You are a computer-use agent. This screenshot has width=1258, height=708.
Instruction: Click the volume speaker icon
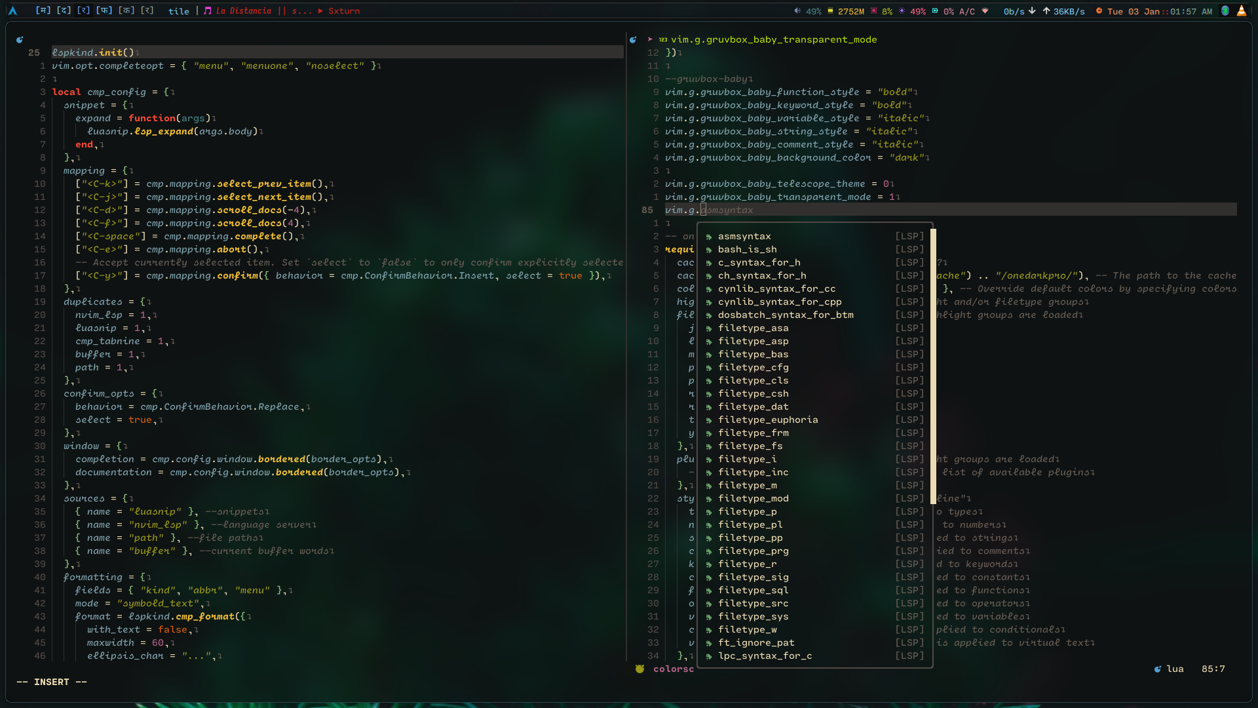tap(797, 11)
